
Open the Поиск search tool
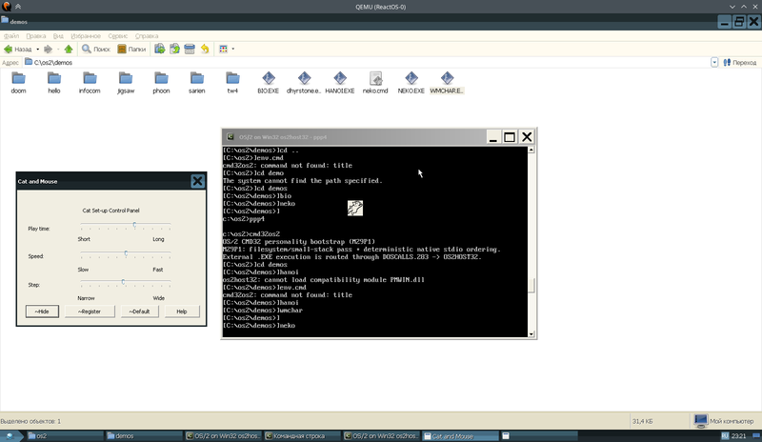point(96,50)
